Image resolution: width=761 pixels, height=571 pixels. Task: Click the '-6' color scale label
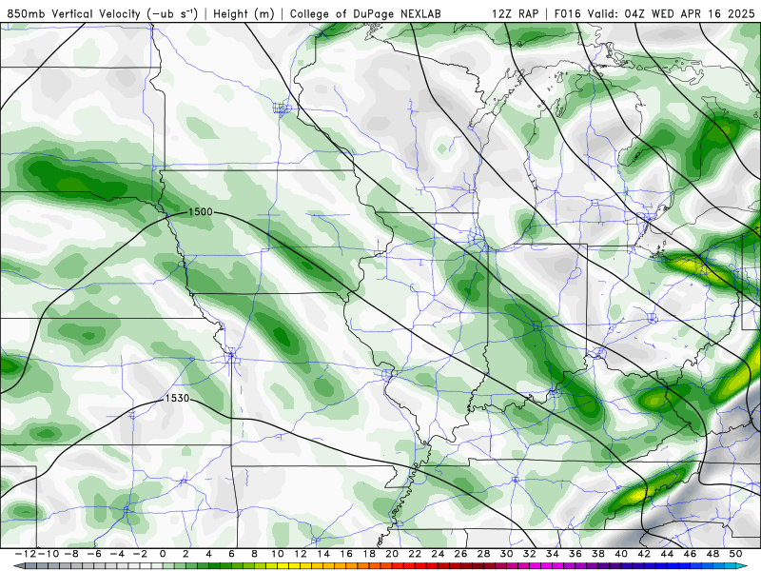tap(94, 554)
